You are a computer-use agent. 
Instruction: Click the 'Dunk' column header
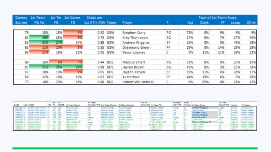tap(204, 23)
